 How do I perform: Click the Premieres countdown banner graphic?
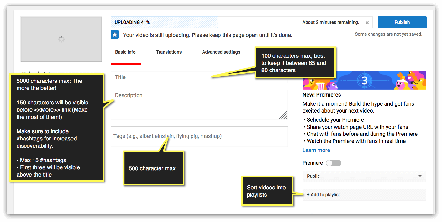[x=364, y=80]
